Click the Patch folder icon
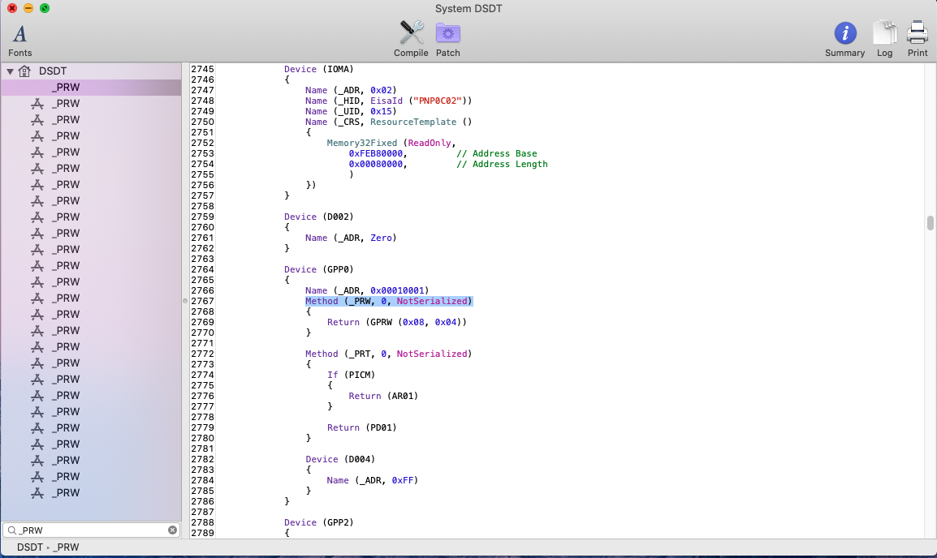937x558 pixels. coord(448,33)
